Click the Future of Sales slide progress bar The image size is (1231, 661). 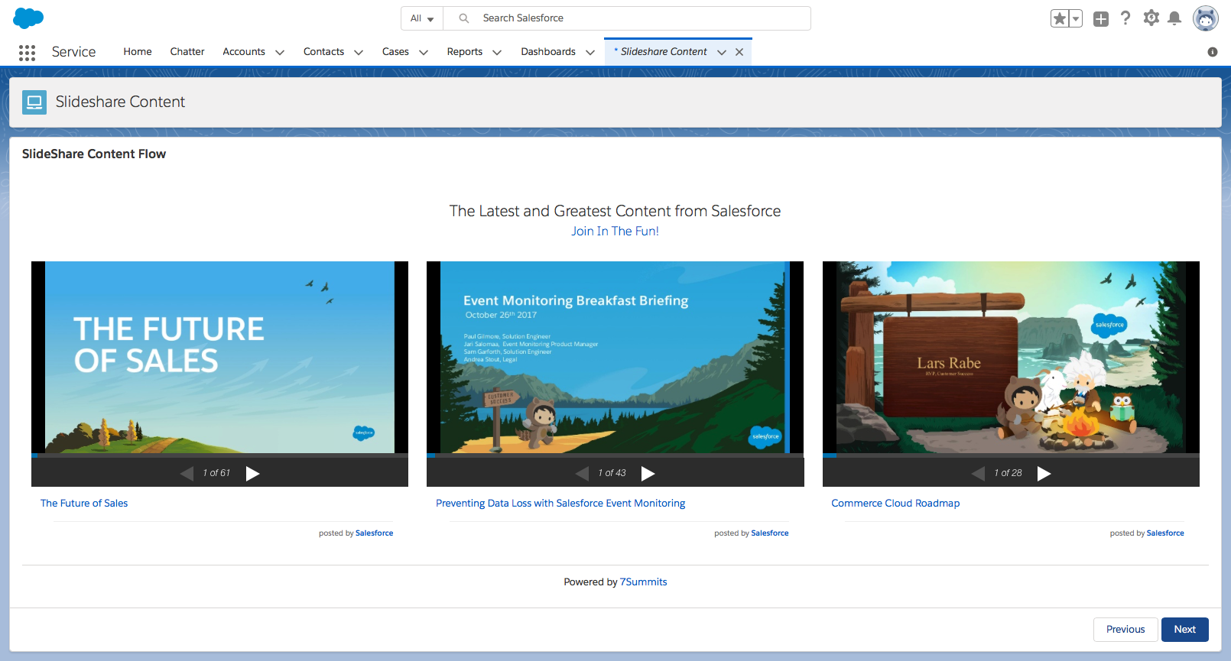point(219,455)
